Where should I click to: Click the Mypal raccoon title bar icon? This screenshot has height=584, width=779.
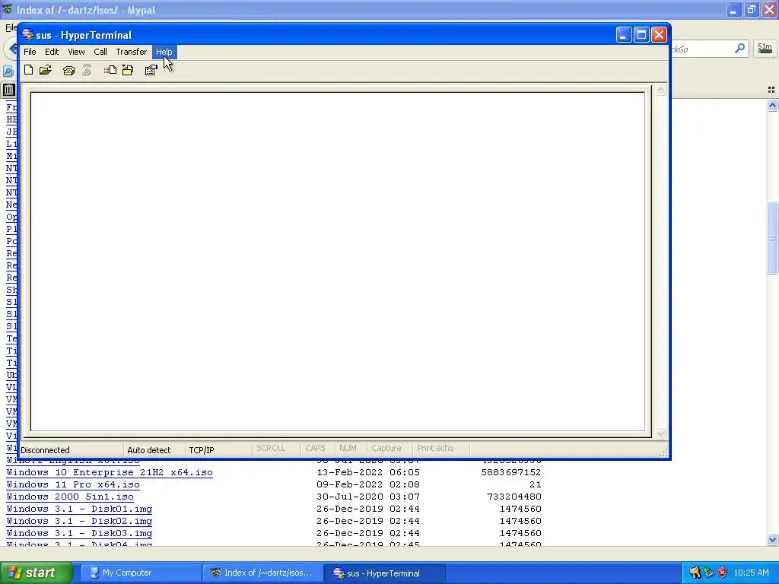(8, 9)
